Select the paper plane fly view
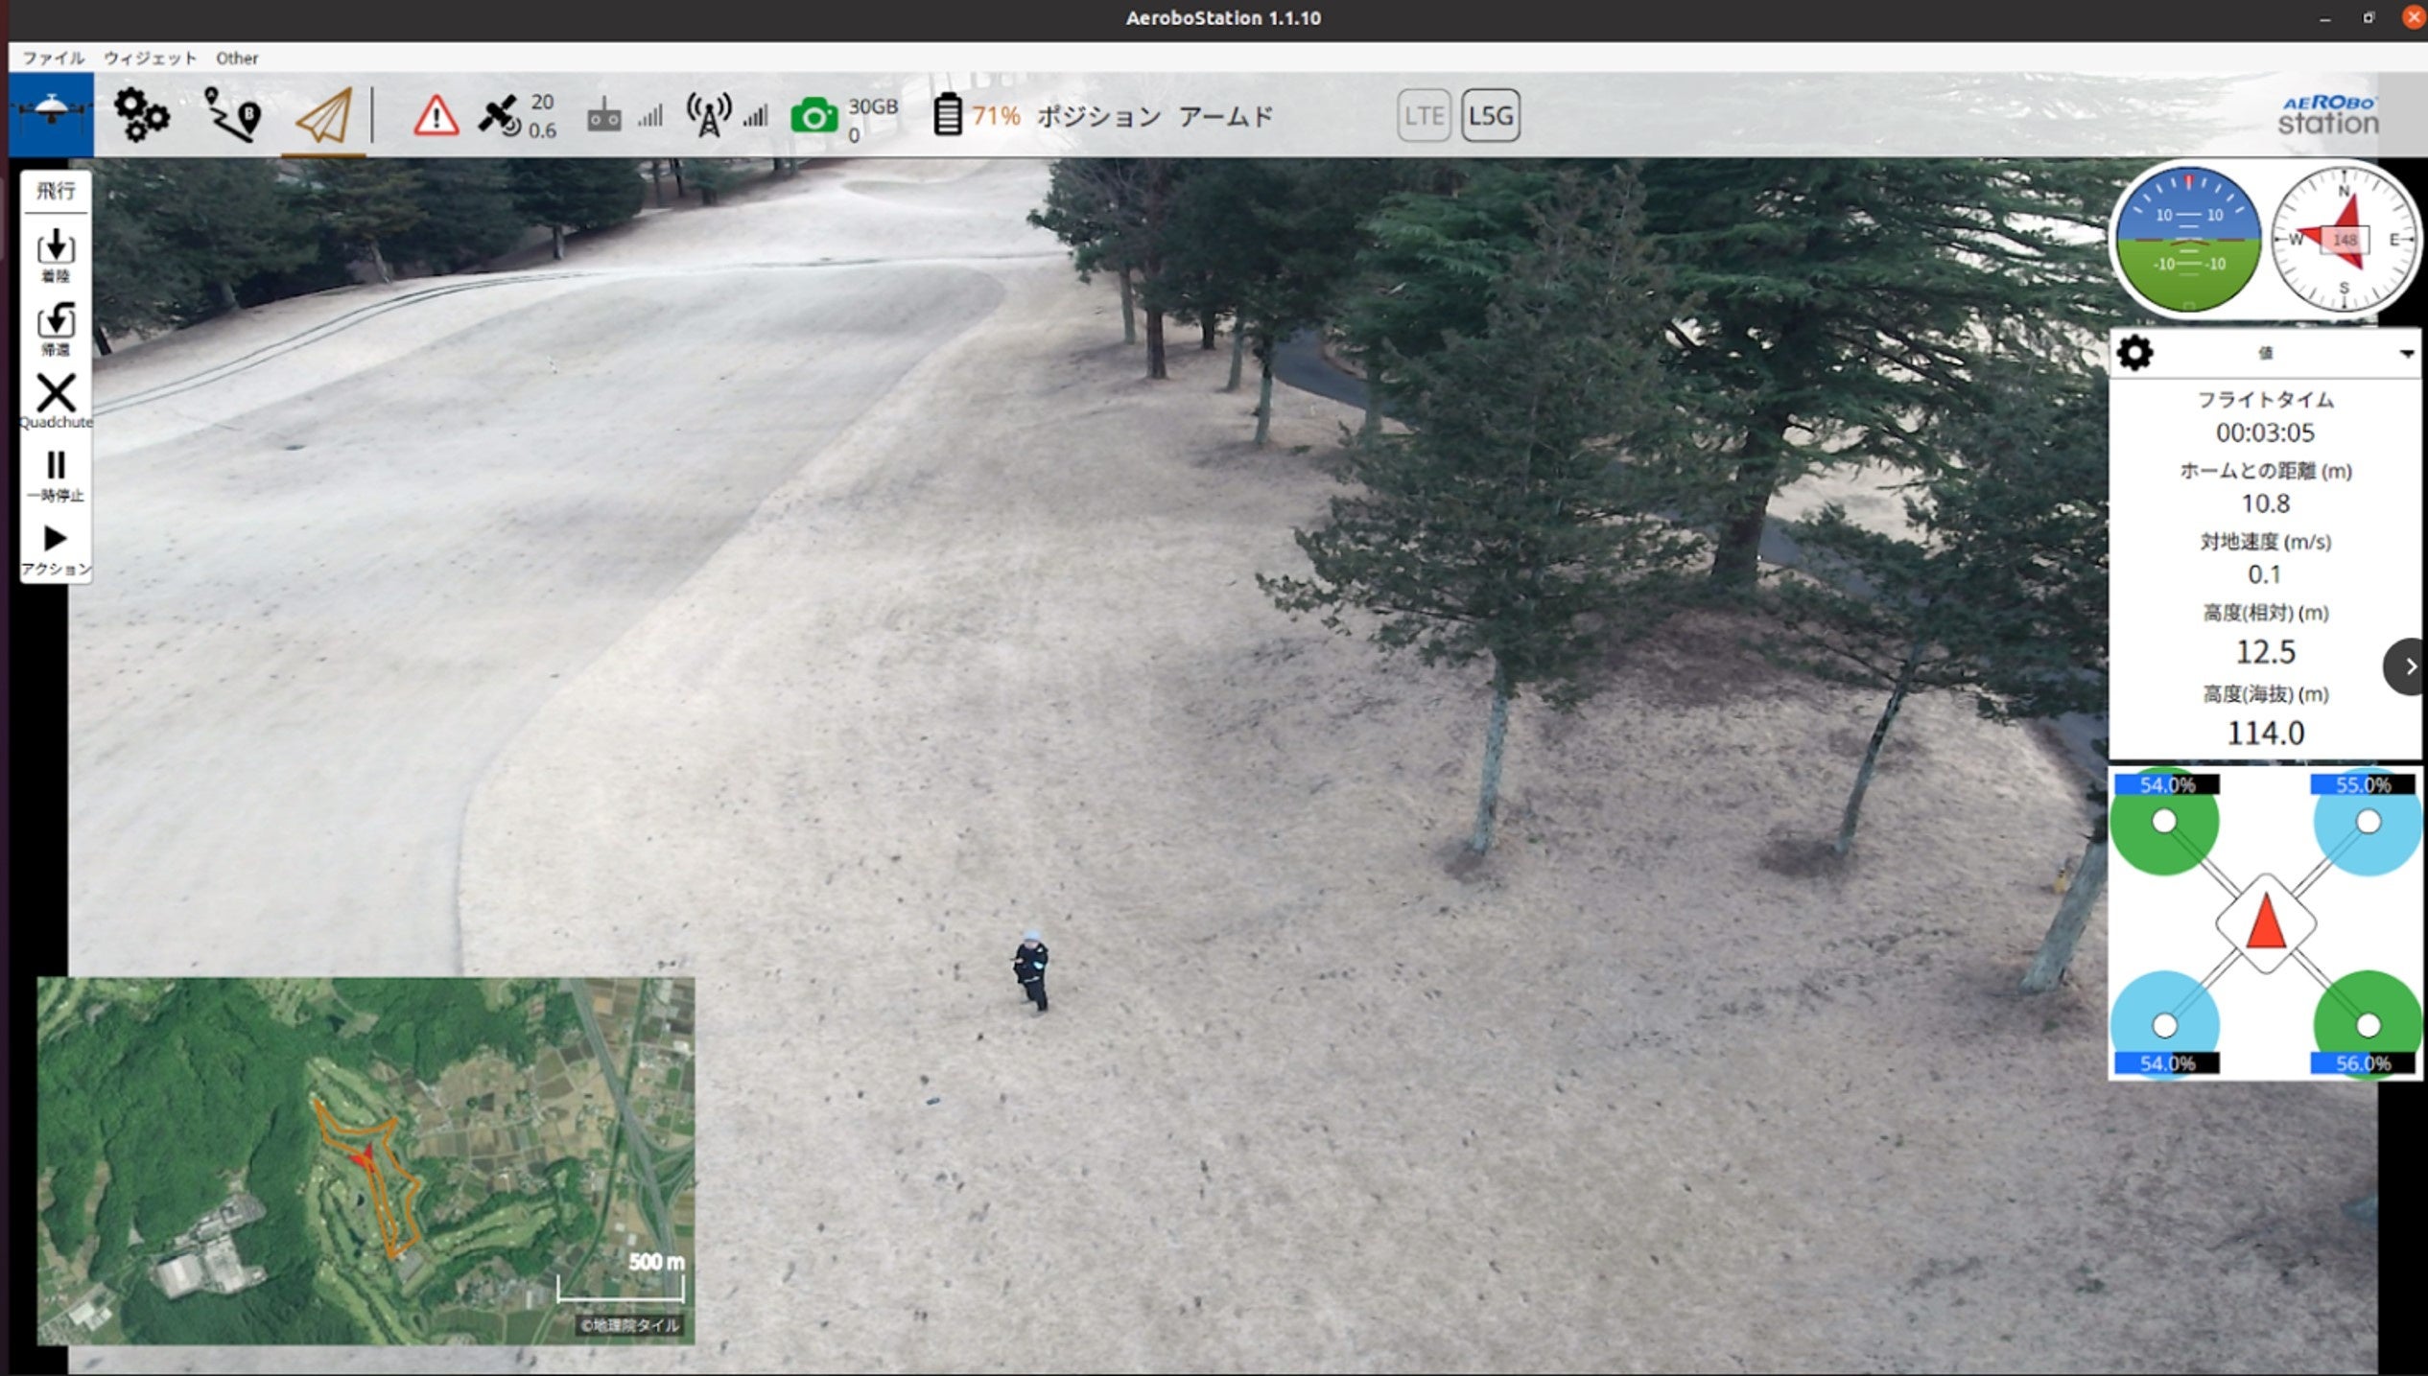 (x=324, y=116)
